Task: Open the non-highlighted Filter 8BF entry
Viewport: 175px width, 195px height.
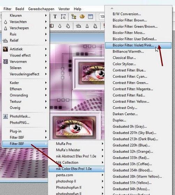Action: [x=25, y=138]
